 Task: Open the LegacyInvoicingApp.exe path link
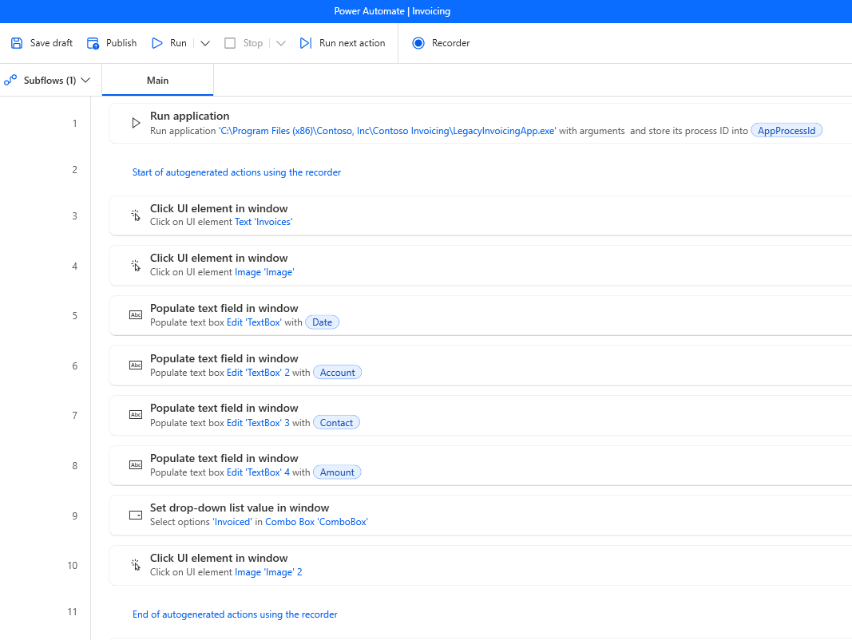(387, 131)
